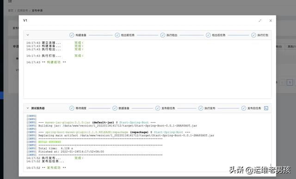Click the 14:17:43 执行检出 log line

coord(55,49)
